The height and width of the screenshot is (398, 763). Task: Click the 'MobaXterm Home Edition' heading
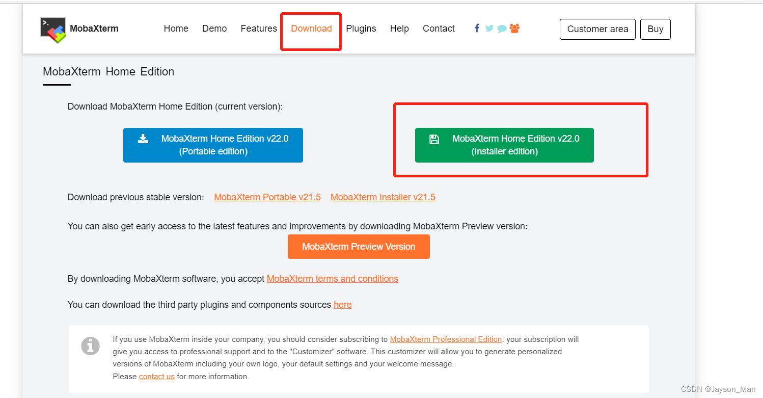tap(108, 71)
